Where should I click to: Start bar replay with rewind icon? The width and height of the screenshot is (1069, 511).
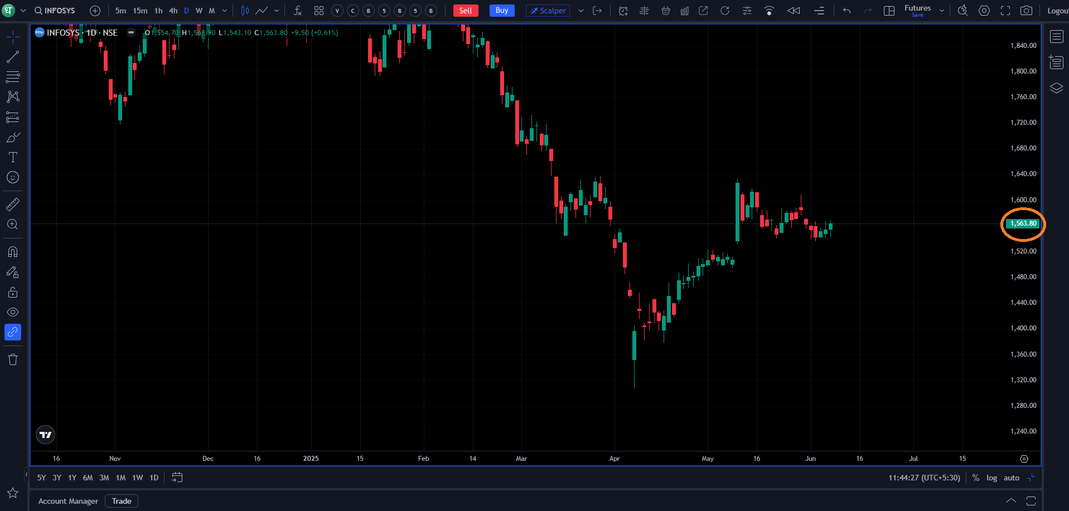794,11
